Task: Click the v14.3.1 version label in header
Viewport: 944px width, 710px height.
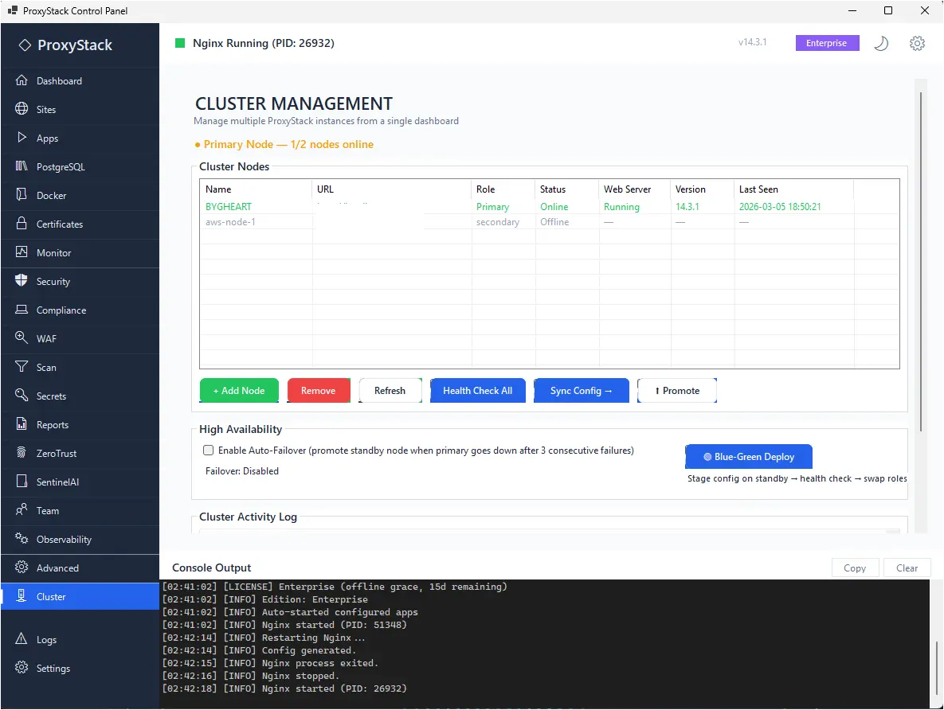Action: click(x=753, y=42)
